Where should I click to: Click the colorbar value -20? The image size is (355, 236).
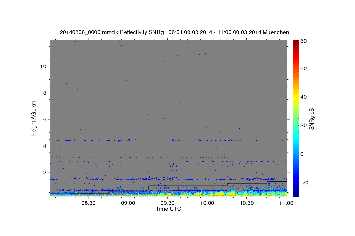pyautogui.click(x=304, y=183)
